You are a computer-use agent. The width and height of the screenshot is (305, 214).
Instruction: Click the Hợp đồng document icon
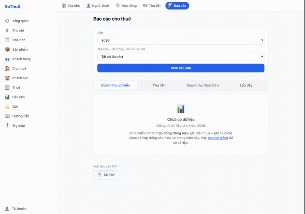(118, 5)
